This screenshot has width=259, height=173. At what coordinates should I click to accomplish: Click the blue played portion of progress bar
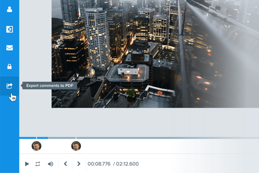pyautogui.click(x=34, y=138)
